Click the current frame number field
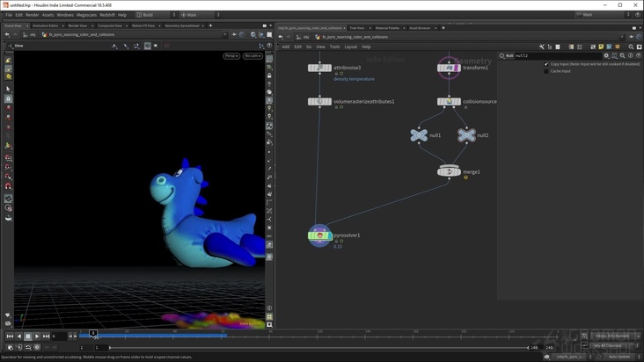Viewport: 644px width, 362px height. 59,337
